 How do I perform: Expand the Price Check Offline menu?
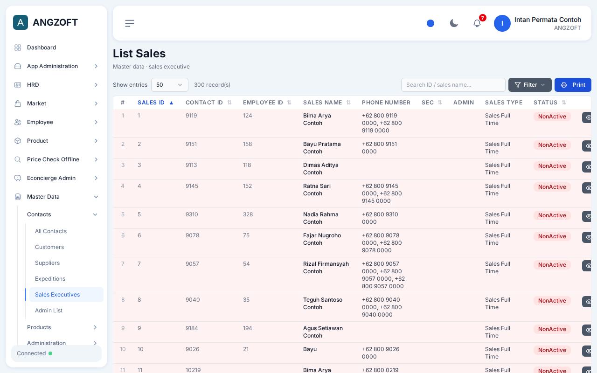click(x=56, y=159)
